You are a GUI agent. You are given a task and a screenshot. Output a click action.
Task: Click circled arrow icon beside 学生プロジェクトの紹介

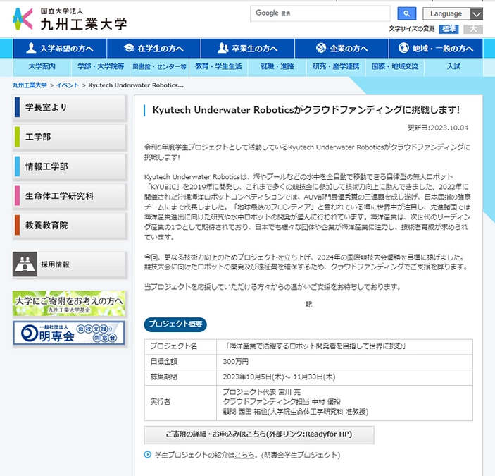(148, 455)
